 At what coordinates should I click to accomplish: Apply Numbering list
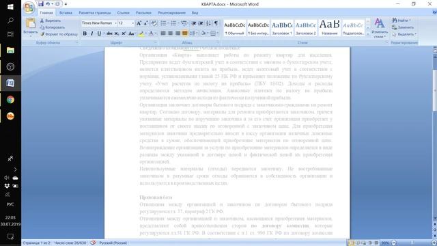(173, 23)
